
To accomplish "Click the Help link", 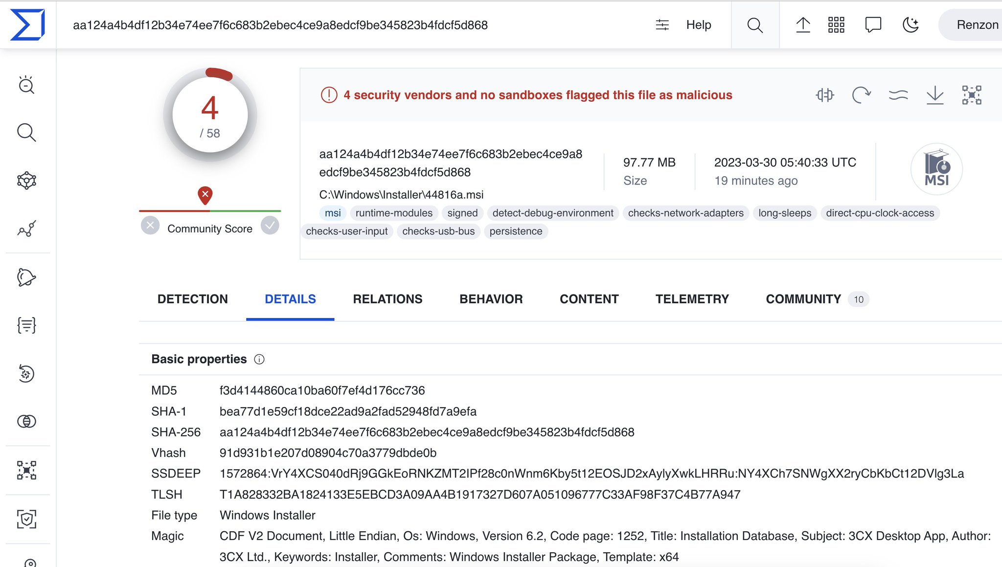I will 699,25.
